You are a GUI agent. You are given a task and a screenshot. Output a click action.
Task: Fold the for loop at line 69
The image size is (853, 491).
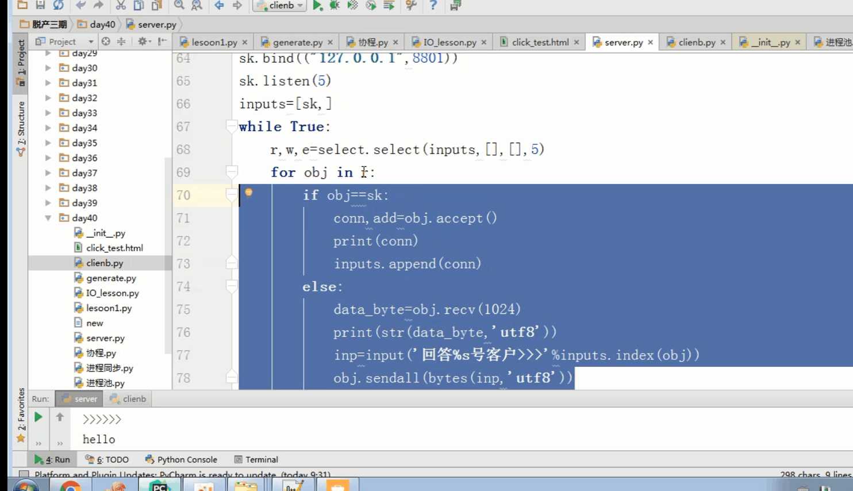pyautogui.click(x=232, y=172)
